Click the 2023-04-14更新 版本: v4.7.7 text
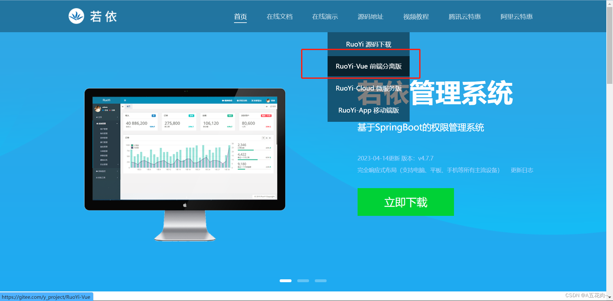 point(395,158)
